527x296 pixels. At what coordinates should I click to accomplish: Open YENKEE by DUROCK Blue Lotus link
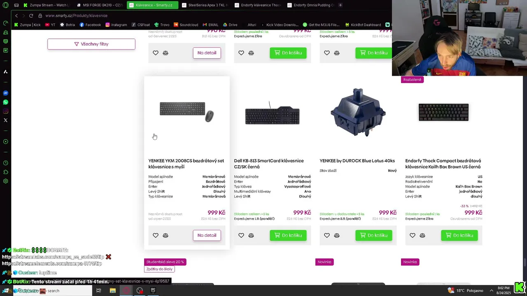[x=357, y=161]
